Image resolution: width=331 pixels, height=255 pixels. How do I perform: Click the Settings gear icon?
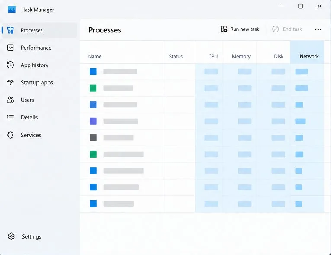tap(11, 236)
